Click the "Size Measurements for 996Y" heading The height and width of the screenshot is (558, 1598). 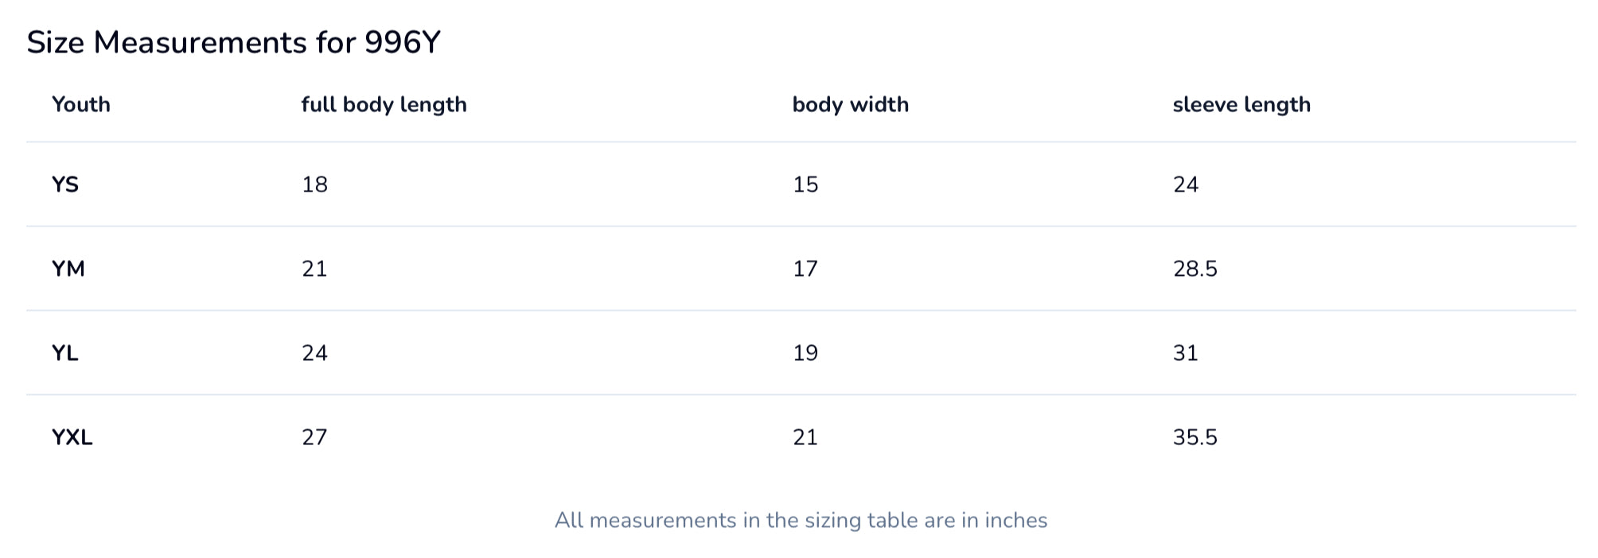(x=233, y=43)
